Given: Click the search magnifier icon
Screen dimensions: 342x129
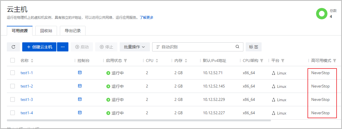Looking at the screenshot, I should (237, 47).
